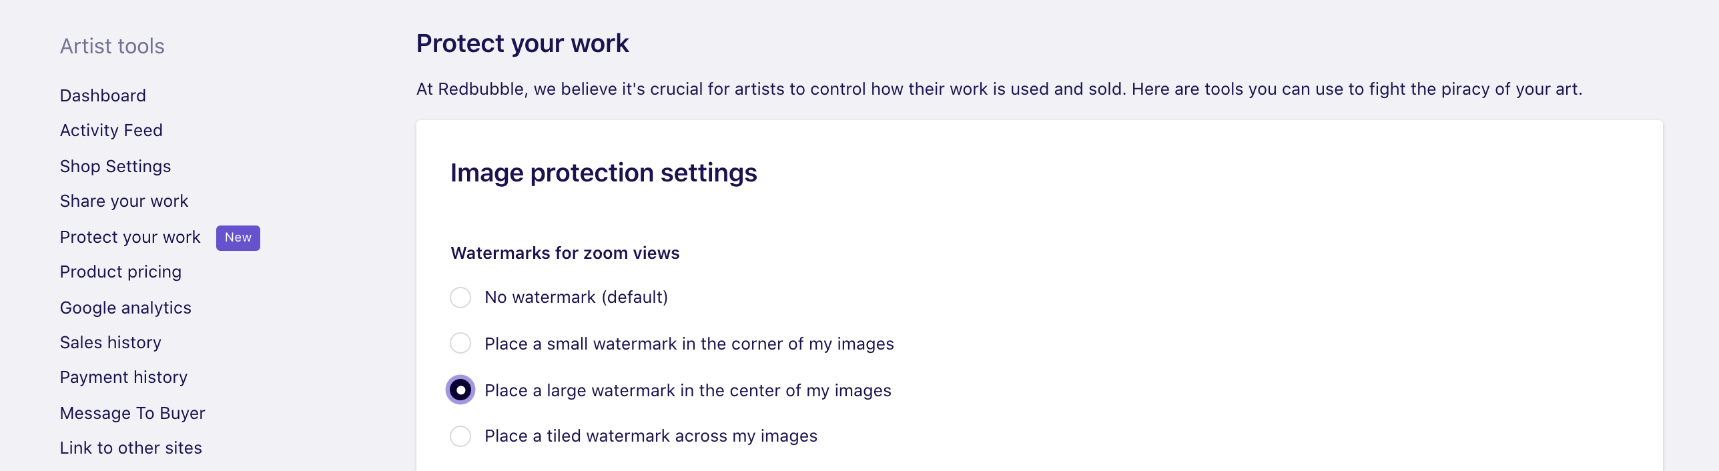
Task: Click the Image protection settings heading
Action: coord(604,172)
